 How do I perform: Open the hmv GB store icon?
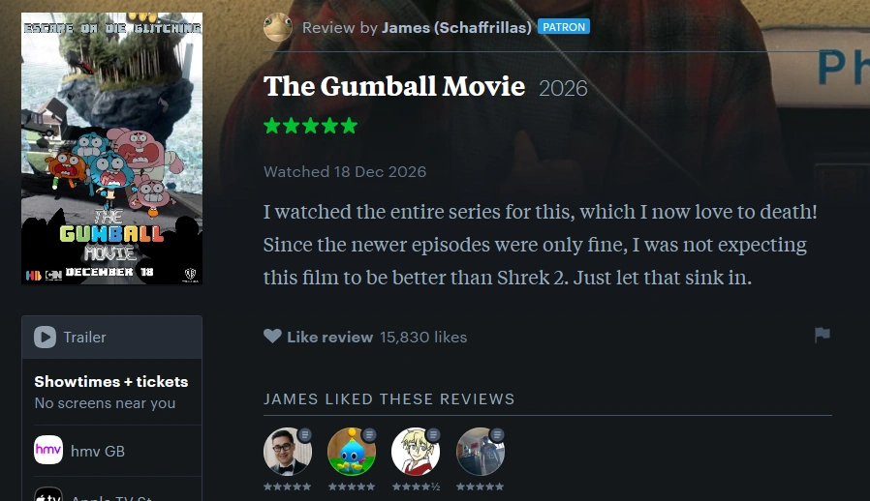coord(48,450)
